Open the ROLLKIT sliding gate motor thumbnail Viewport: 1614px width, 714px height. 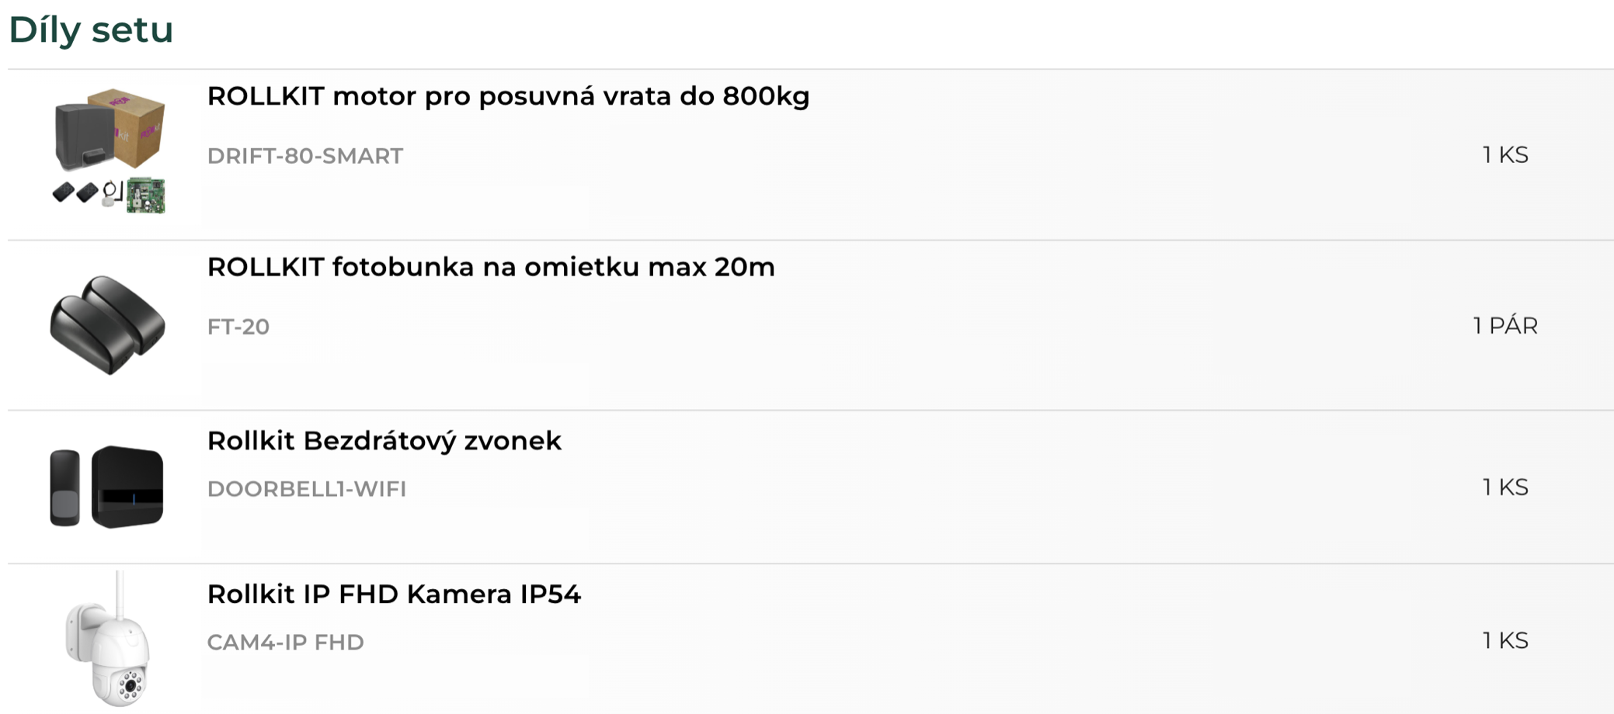point(108,152)
